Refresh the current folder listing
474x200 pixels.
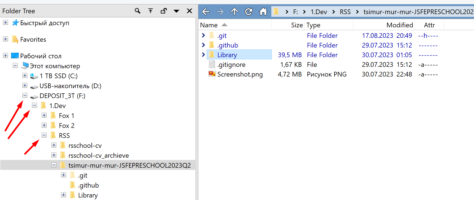click(x=249, y=12)
